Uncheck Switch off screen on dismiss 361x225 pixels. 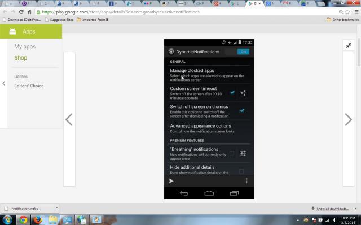(x=241, y=110)
